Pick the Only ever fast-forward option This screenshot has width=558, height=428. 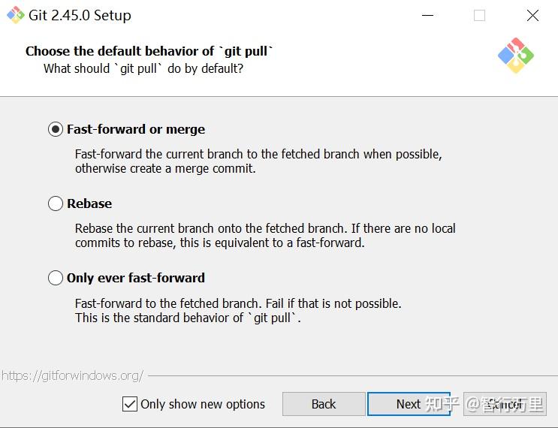[56, 278]
